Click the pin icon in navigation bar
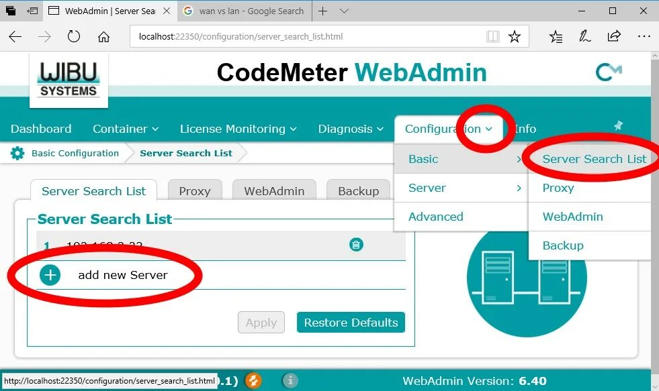 pyautogui.click(x=618, y=125)
